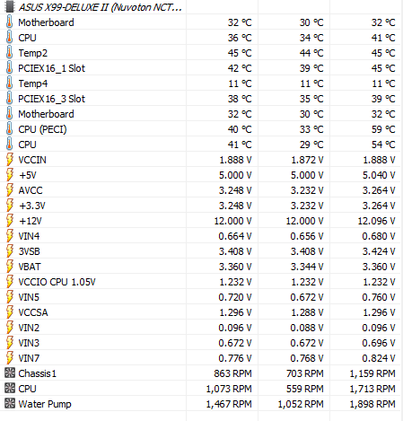Click the 0.824 V VIN7 maximum value
Viewport: 403px width, 421px height.
379,358
